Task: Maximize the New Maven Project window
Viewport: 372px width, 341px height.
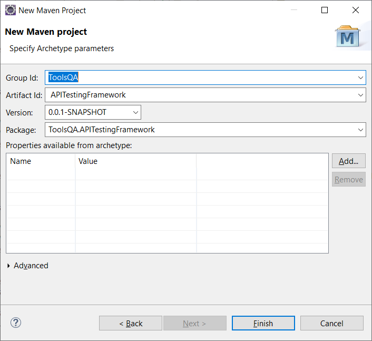Action: click(325, 10)
